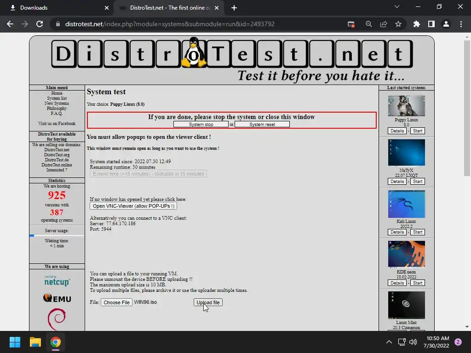This screenshot has width=471, height=353.
Task: Switch to the Downloads tab
Action: pyautogui.click(x=57, y=8)
